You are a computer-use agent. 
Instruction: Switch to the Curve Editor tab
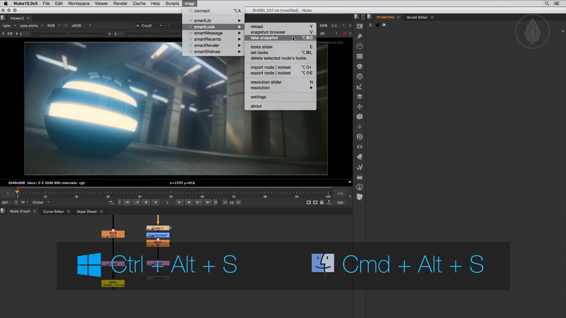53,212
